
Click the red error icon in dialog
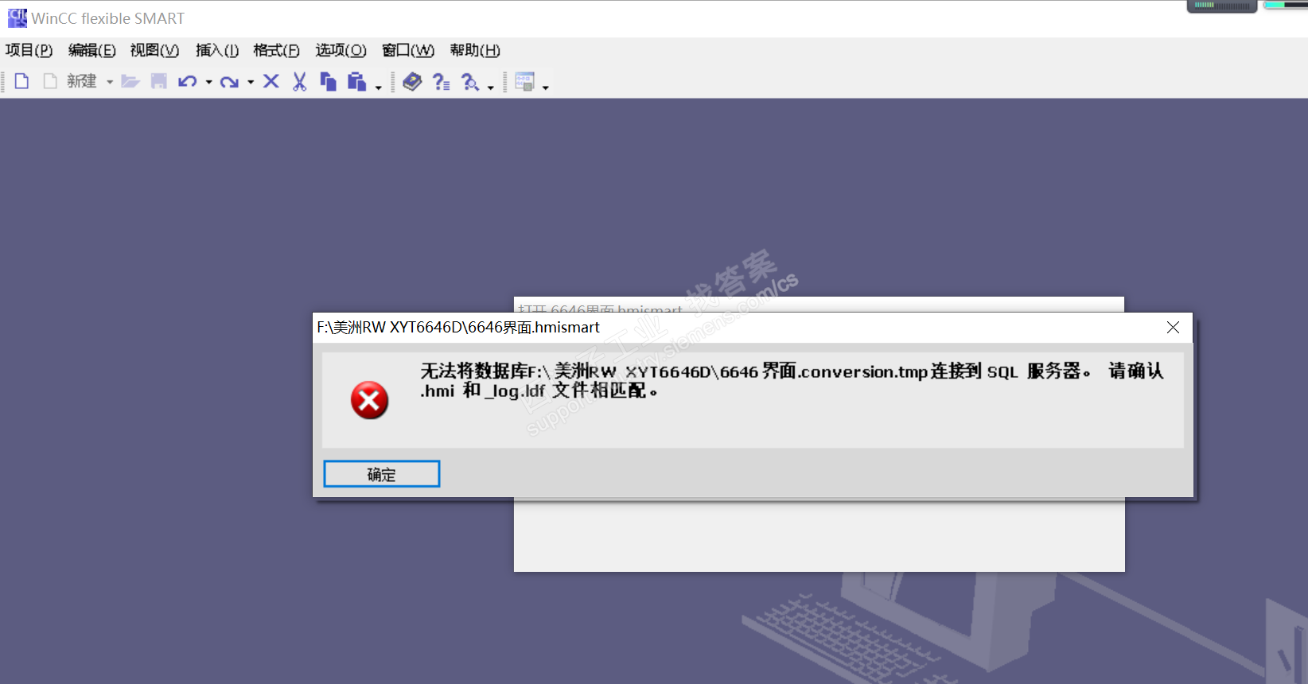(369, 400)
